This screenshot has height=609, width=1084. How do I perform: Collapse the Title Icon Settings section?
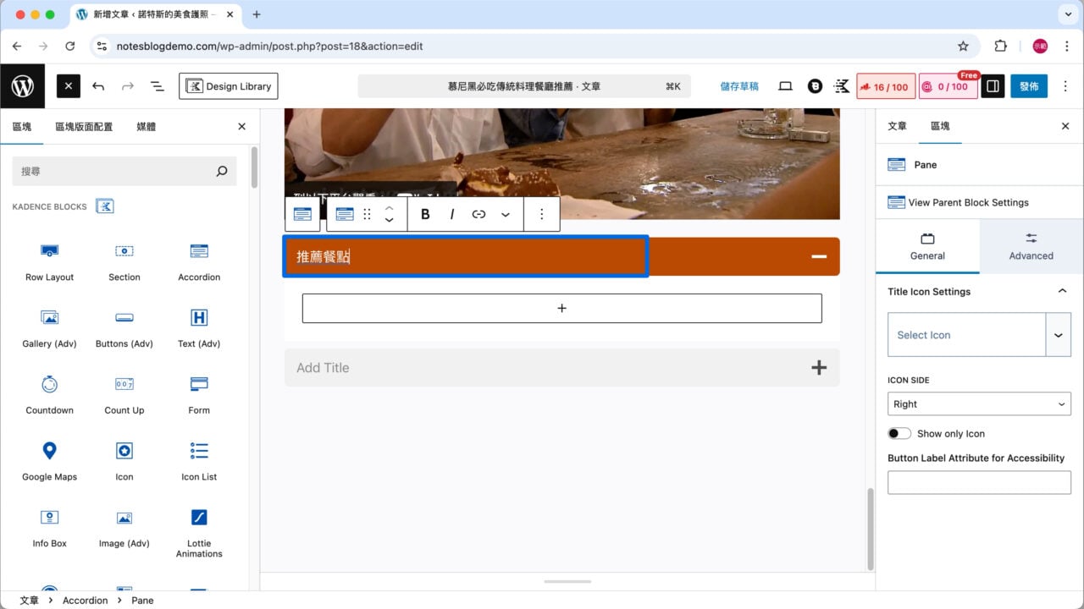[x=1062, y=292]
